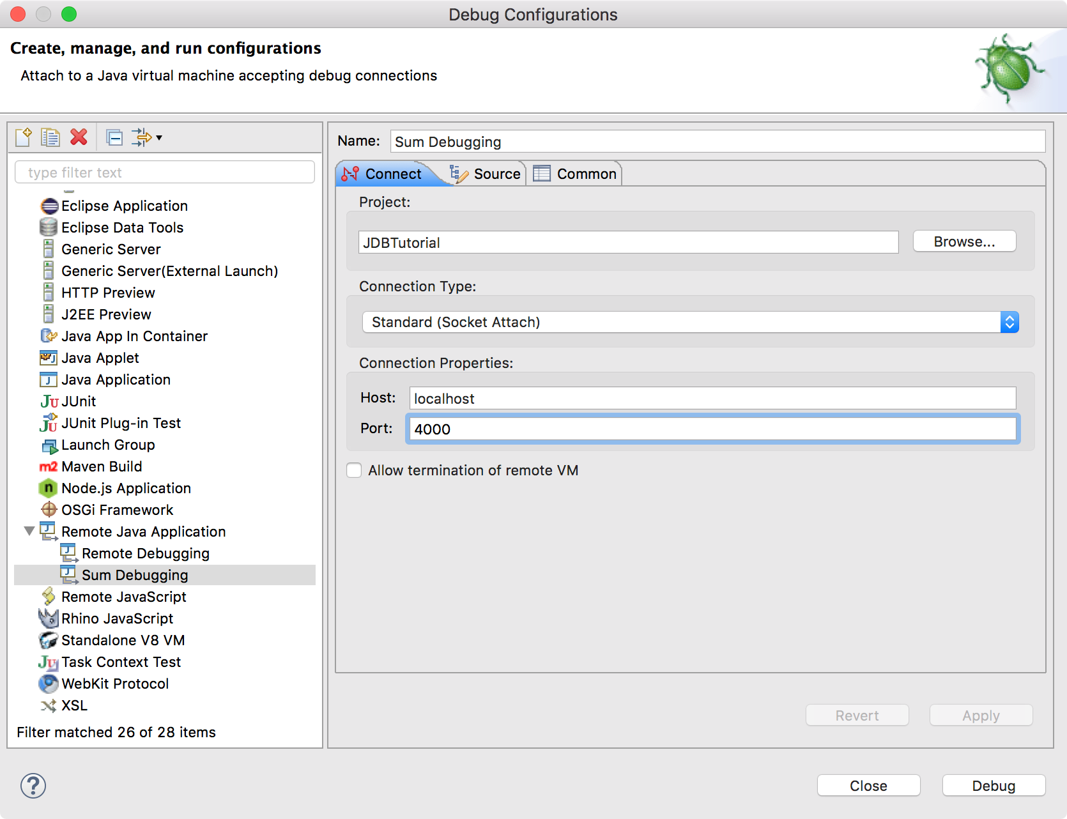1067x819 pixels.
Task: Click the Close button
Action: [x=869, y=786]
